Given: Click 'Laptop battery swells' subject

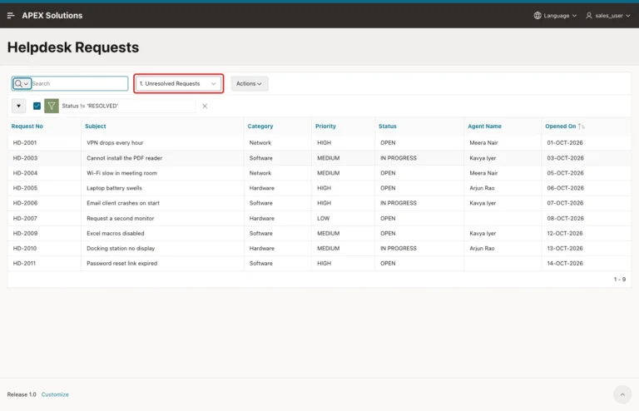Looking at the screenshot, I should click(x=114, y=188).
